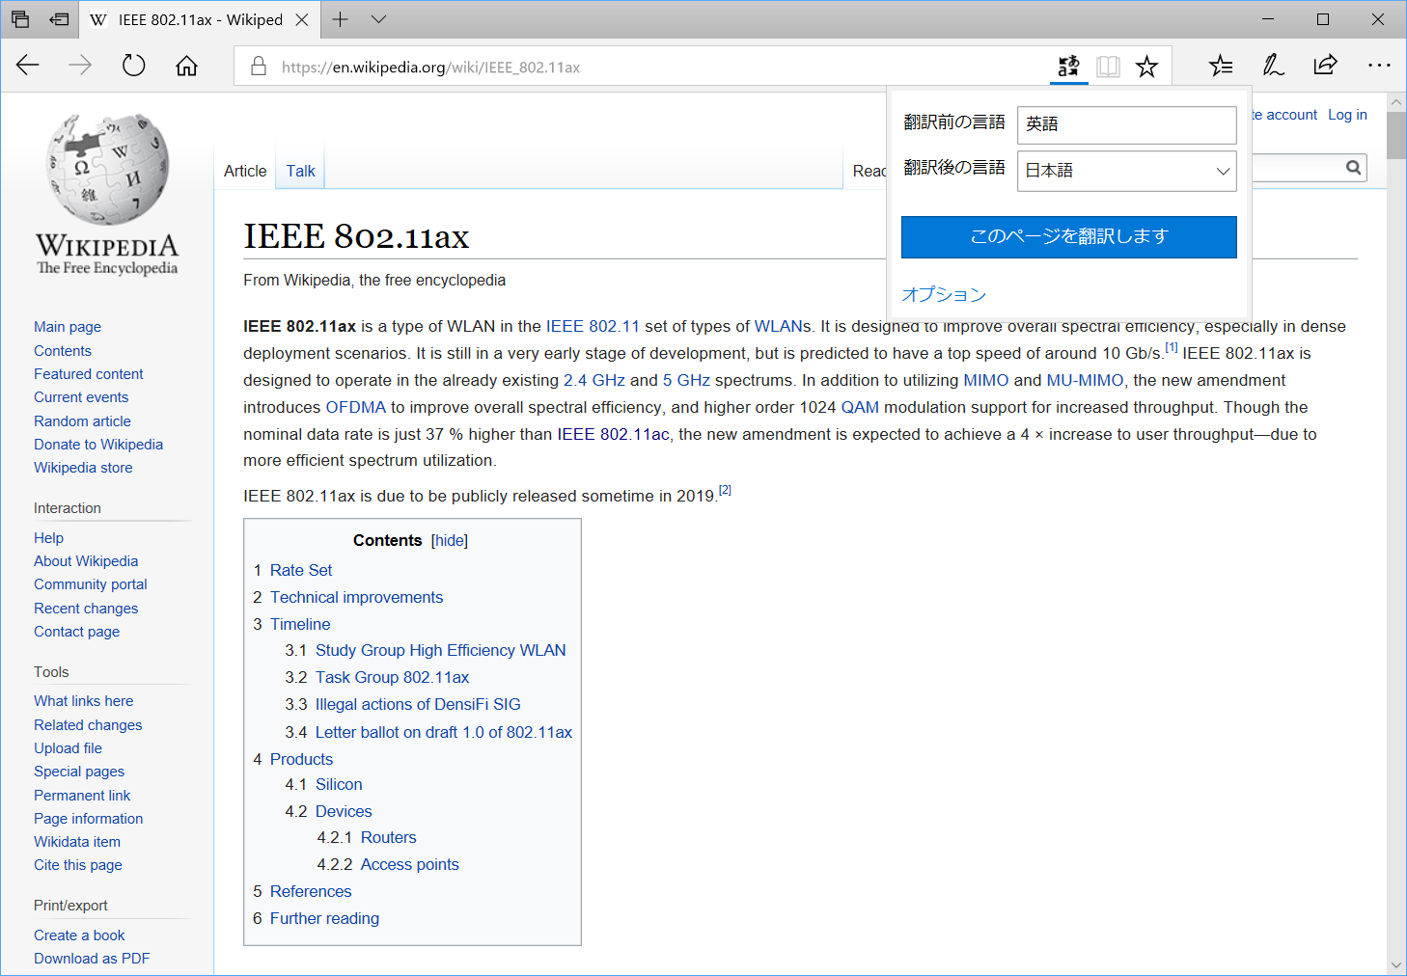Image resolution: width=1407 pixels, height=976 pixels.
Task: Jump to Further reading section
Action: coord(324,918)
